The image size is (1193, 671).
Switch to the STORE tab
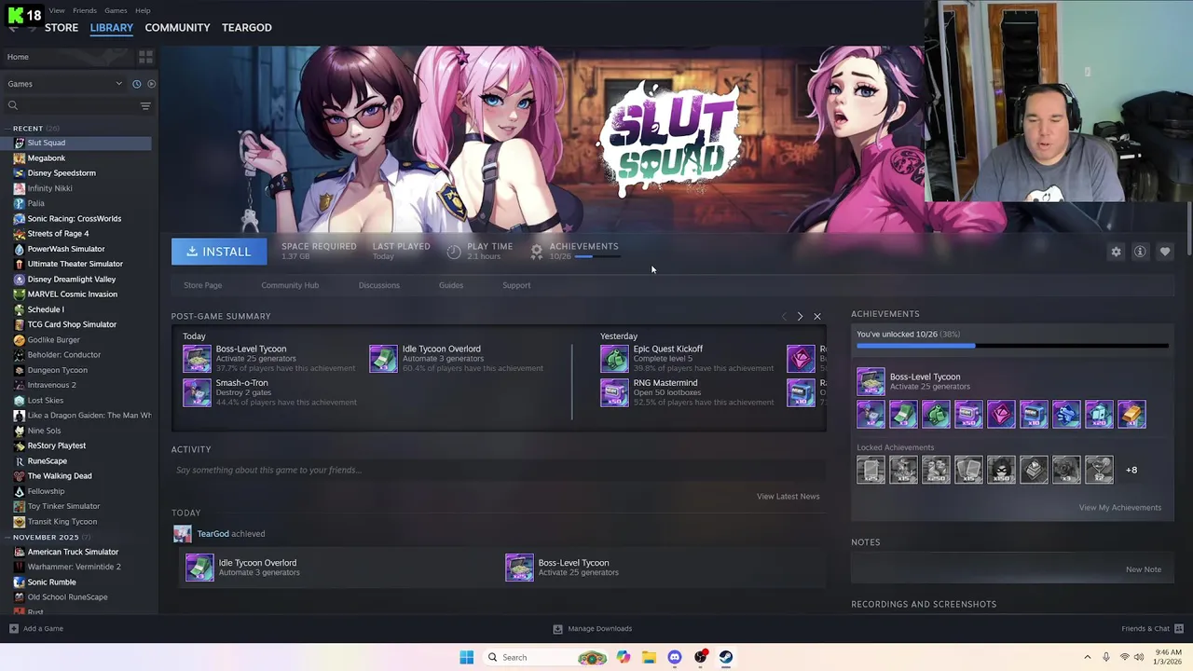62,28
